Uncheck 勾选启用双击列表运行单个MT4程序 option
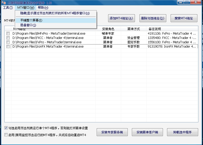This screenshot has height=145, width=203. pyautogui.click(x=6, y=128)
